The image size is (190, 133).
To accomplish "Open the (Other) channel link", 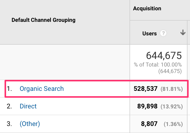I will 30,124.
